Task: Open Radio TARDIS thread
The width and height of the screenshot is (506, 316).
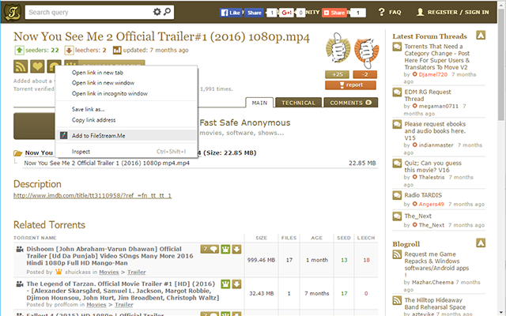Action: (x=423, y=195)
